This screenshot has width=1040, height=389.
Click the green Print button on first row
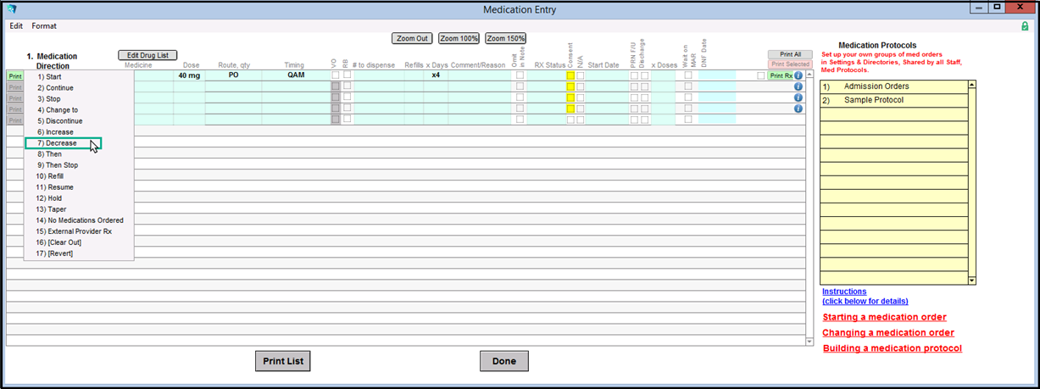click(14, 75)
